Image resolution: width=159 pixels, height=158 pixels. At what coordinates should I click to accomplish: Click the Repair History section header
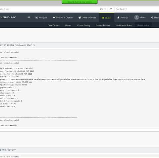(8, 150)
